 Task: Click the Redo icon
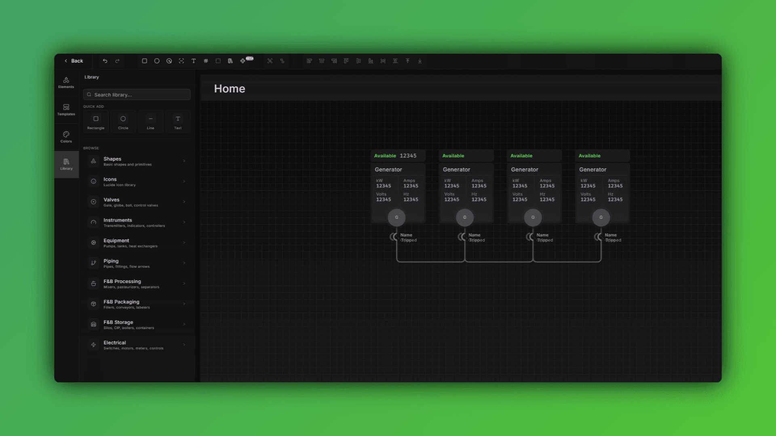coord(117,61)
